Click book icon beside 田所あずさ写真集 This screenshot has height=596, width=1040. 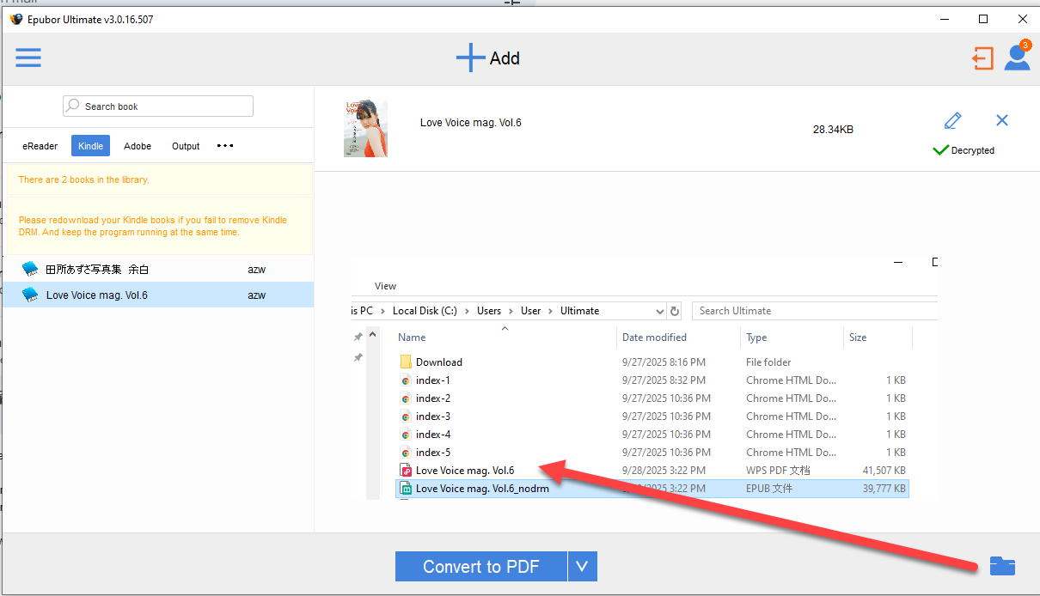(30, 269)
